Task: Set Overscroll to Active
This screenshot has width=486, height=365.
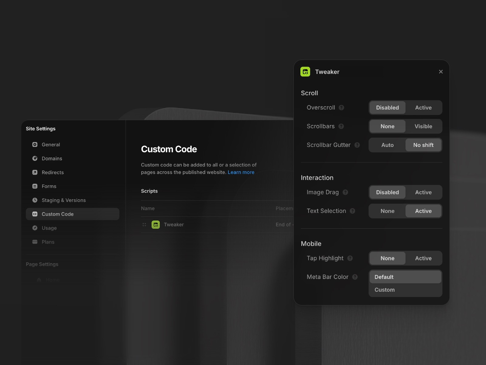Action: [423, 107]
